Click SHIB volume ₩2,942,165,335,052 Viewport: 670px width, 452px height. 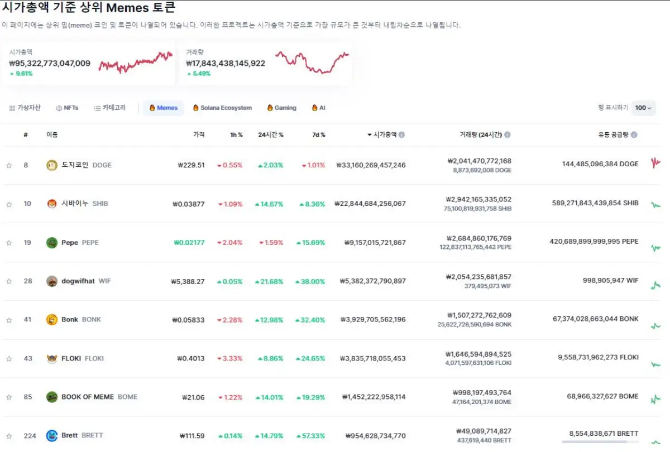(x=478, y=199)
